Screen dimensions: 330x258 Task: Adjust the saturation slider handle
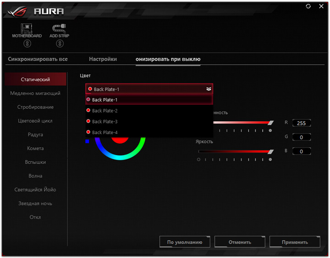pyautogui.click(x=271, y=123)
